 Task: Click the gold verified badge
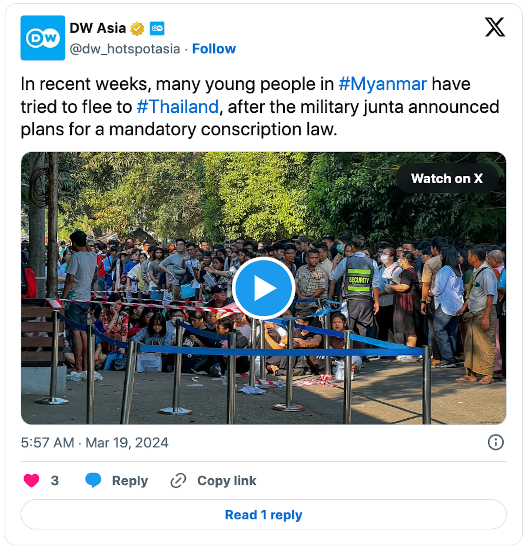[x=137, y=28]
